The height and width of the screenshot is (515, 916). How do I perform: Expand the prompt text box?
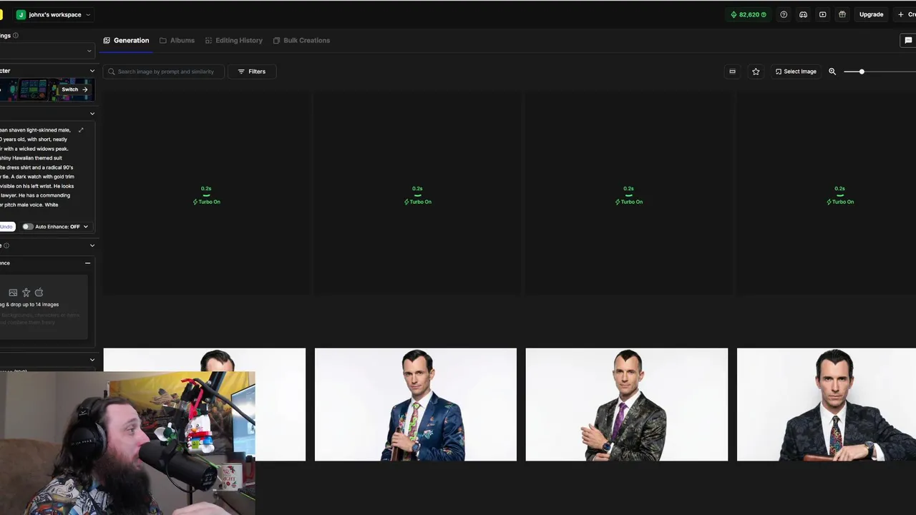pyautogui.click(x=81, y=130)
